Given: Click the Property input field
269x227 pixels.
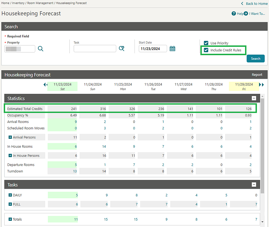Looking at the screenshot, I should point(20,49).
